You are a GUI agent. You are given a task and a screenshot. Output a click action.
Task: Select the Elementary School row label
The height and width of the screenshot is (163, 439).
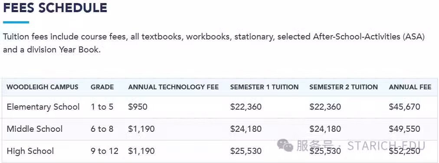pos(43,107)
